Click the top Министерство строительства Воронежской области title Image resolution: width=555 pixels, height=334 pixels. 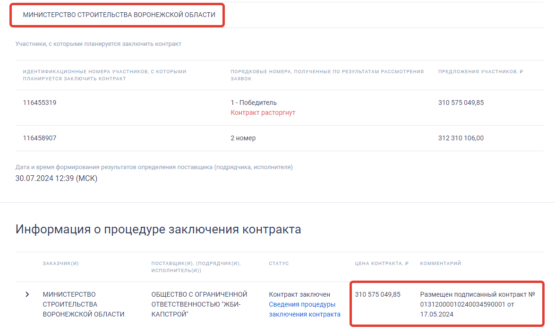[119, 15]
